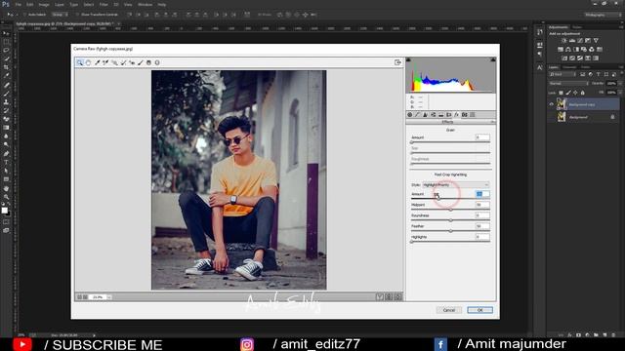Viewport: 625px width, 351px height.
Task: Cancel the Camera Raw dialog
Action: pos(449,310)
